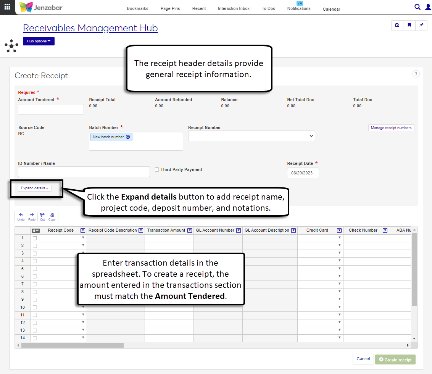Click the bookmark page icon
432x374 pixels.
pyautogui.click(x=409, y=25)
